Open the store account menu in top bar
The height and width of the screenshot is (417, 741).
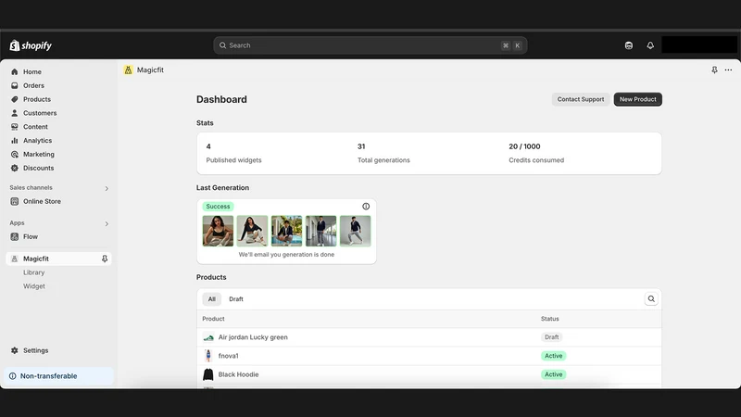pos(699,44)
